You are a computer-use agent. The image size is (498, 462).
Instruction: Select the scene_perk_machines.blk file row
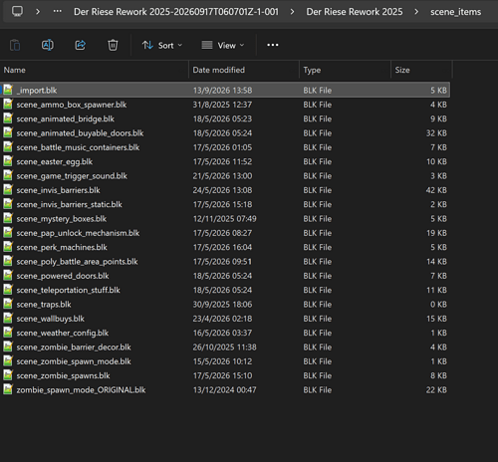point(225,247)
